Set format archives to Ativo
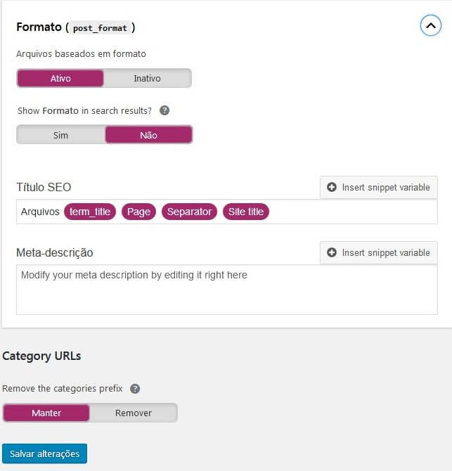452x471 pixels. 60,79
